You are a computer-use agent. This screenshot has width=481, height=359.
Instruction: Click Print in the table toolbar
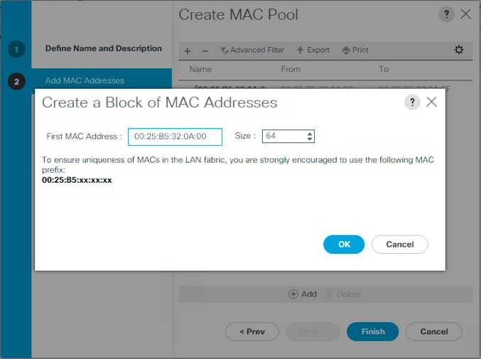click(355, 50)
